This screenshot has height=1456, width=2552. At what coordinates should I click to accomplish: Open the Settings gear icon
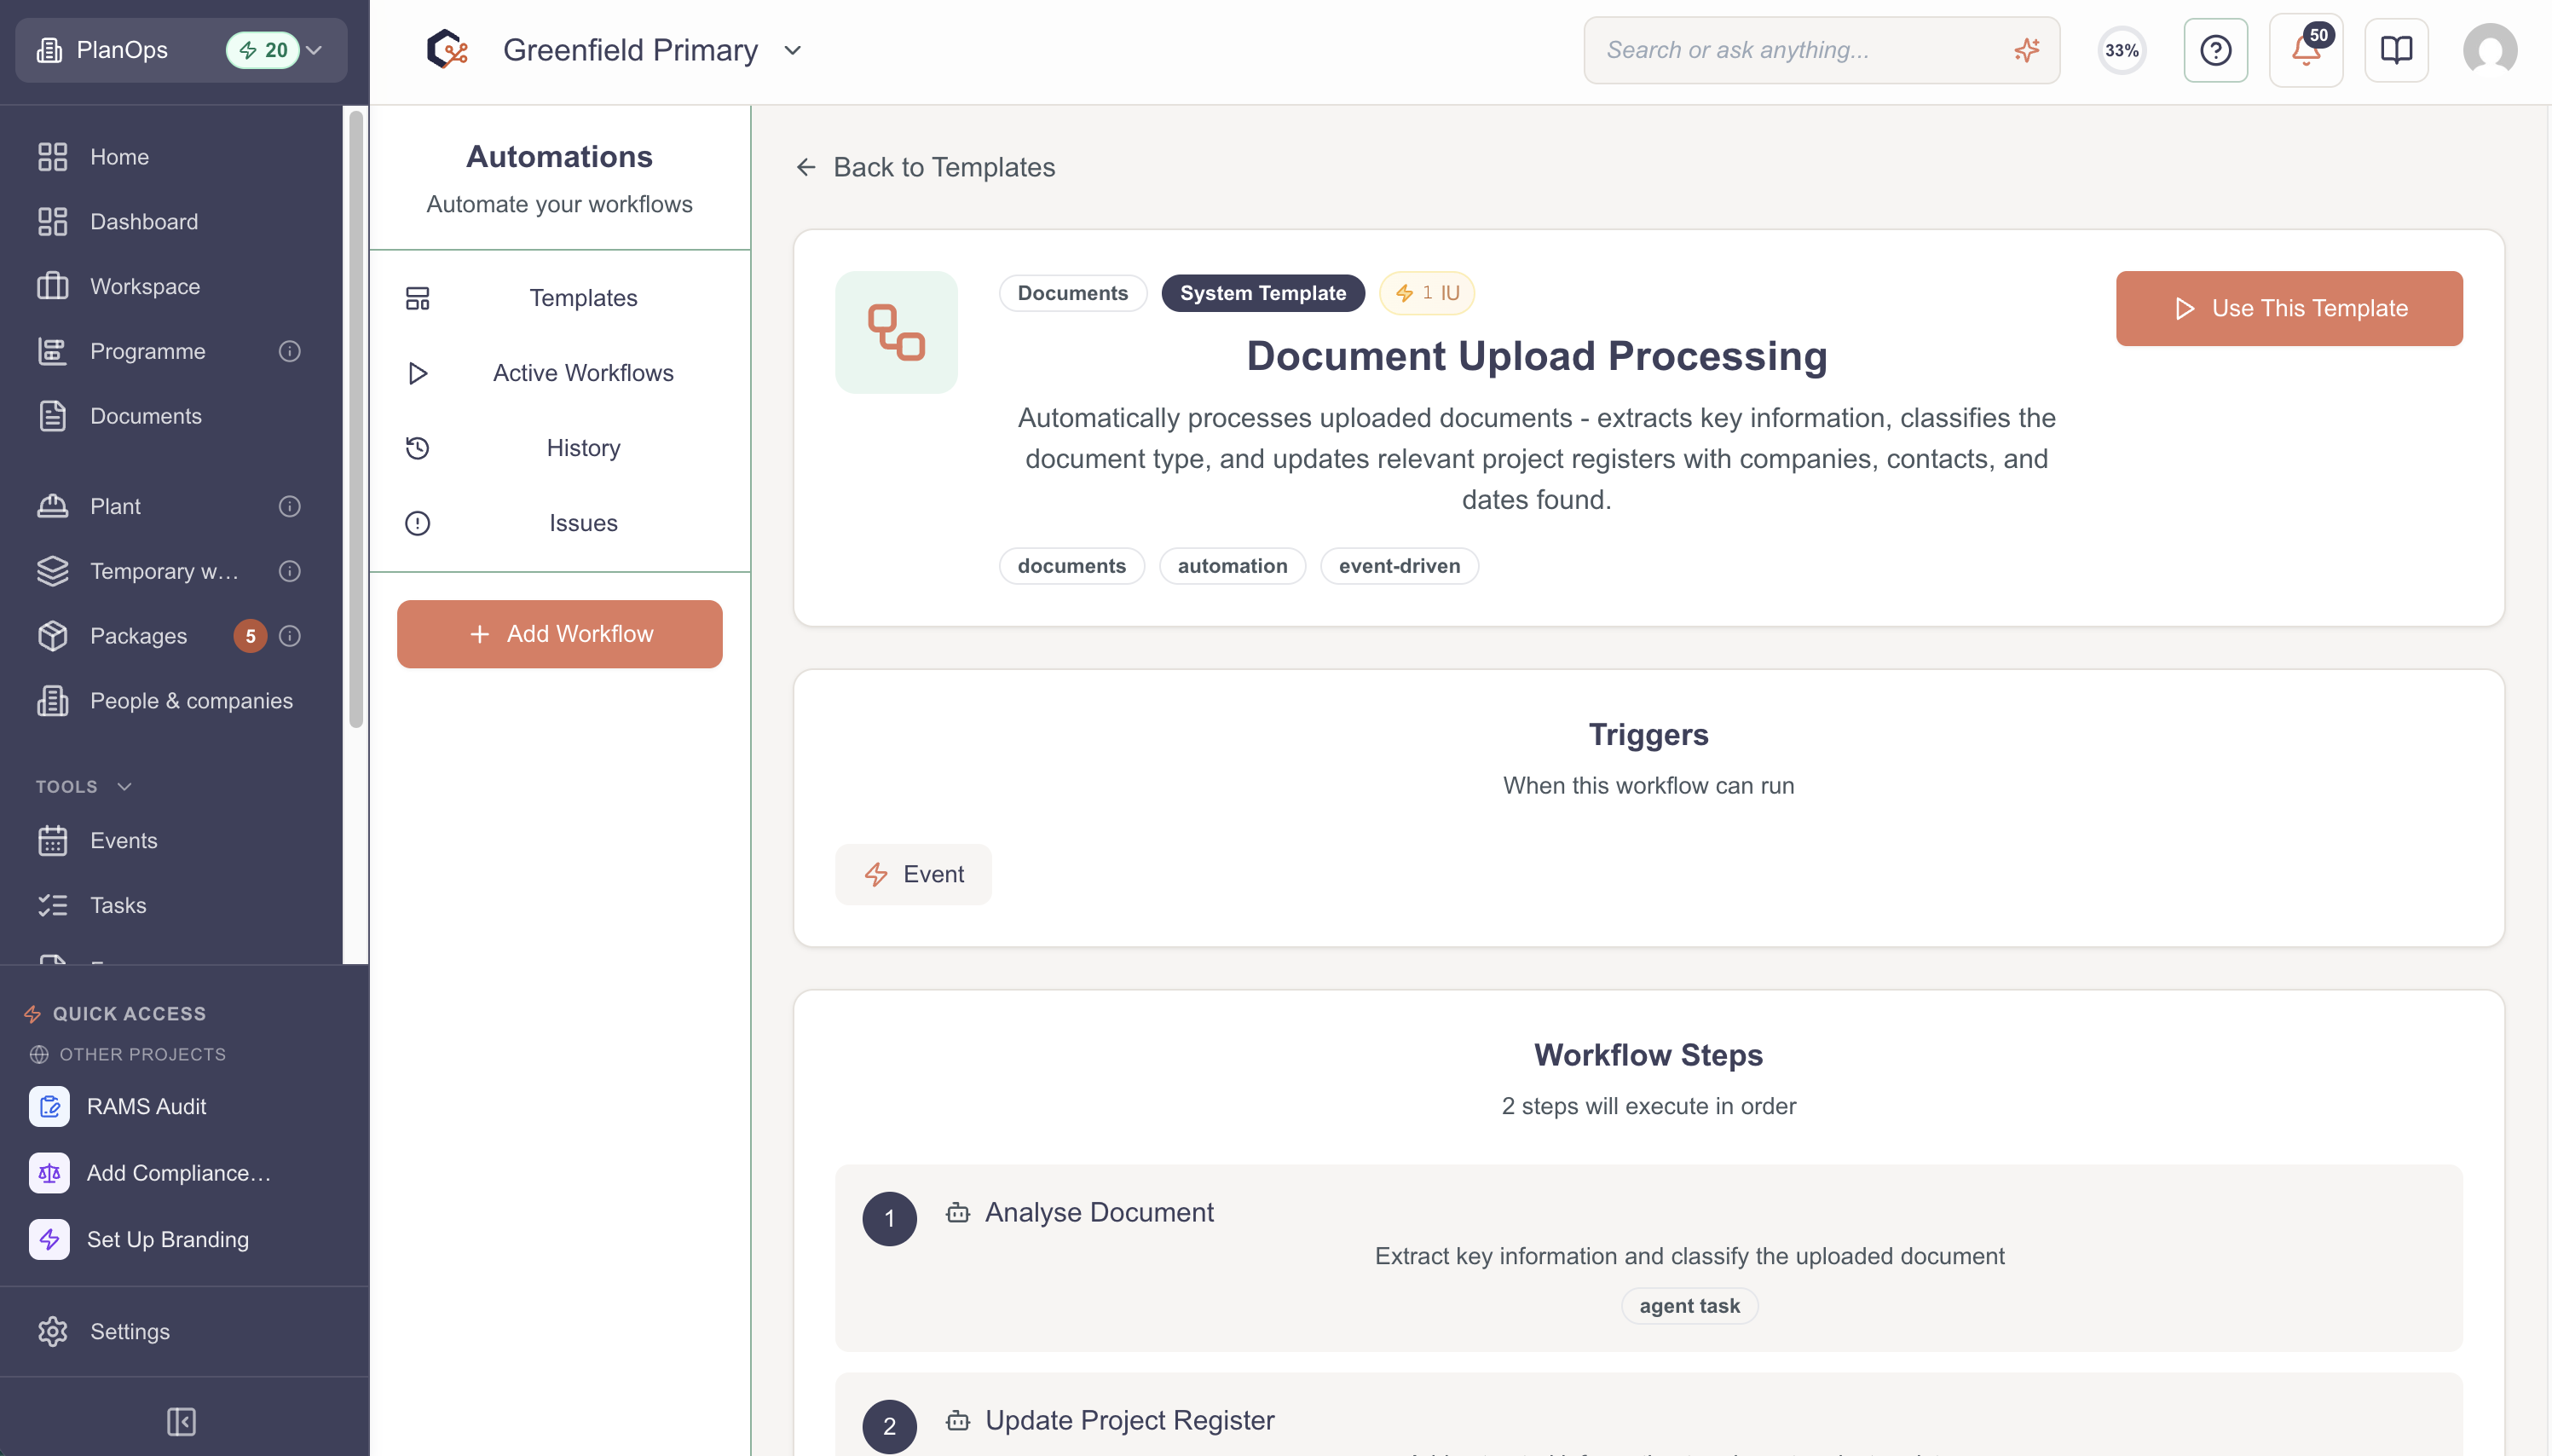pyautogui.click(x=52, y=1332)
